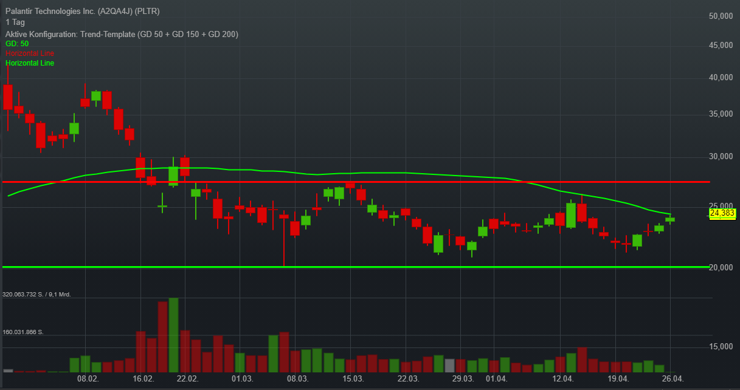Click the 01.04. date label
Screen dimensions: 740x390
point(496,379)
